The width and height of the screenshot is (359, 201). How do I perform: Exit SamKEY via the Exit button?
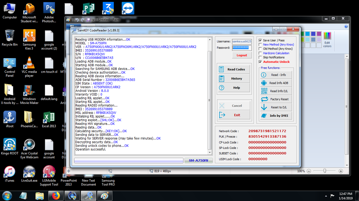[233, 115]
